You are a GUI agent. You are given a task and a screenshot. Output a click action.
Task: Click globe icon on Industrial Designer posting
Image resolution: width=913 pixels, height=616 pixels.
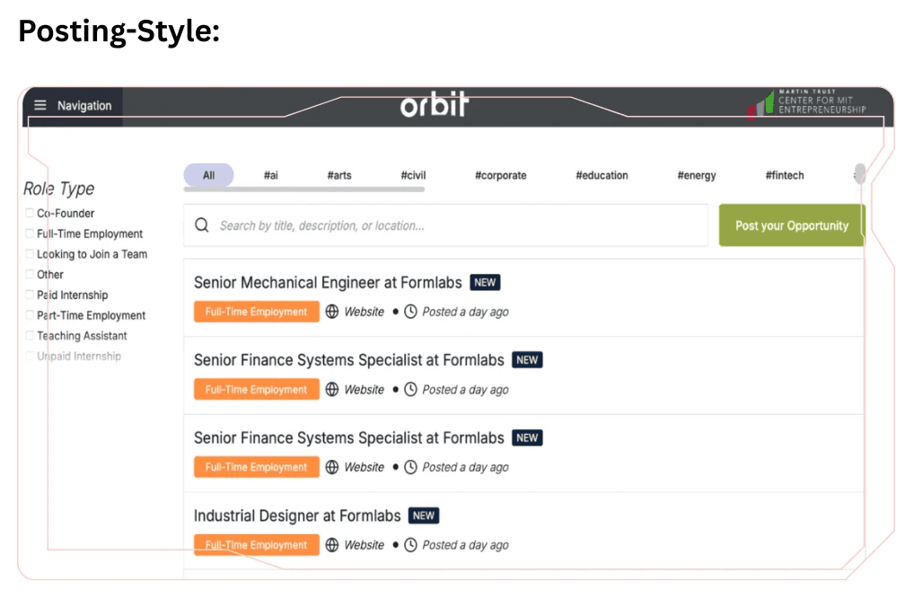(332, 545)
